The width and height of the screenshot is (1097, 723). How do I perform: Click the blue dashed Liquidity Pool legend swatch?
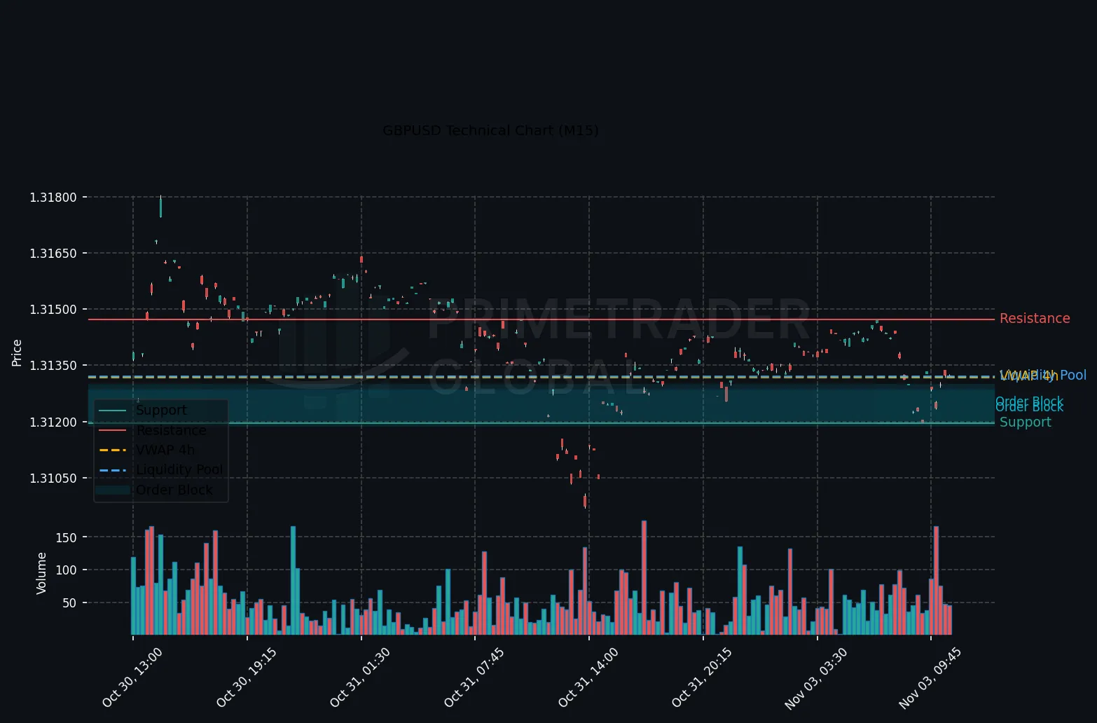[113, 469]
